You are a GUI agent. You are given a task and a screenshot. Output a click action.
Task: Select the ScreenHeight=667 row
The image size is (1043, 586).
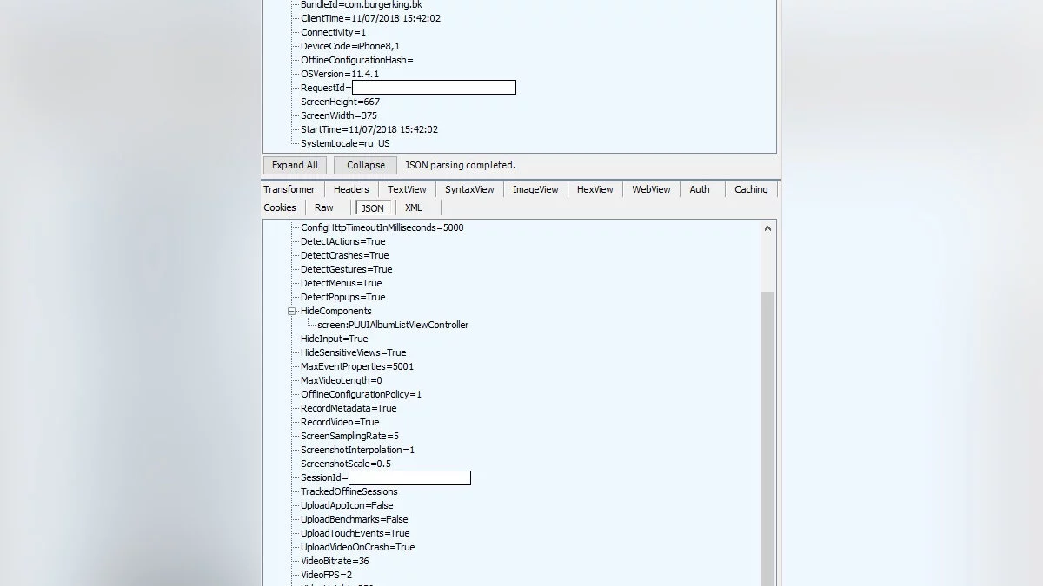340,102
